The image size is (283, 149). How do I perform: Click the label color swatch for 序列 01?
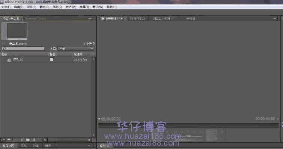point(52,59)
